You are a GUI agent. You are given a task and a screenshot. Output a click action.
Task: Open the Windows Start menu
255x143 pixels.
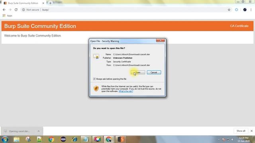pos(5,139)
